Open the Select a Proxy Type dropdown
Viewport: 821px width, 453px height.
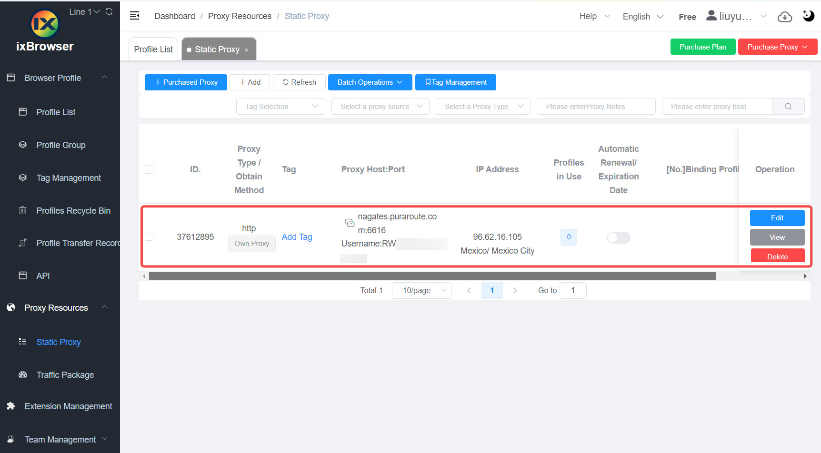[x=483, y=107]
